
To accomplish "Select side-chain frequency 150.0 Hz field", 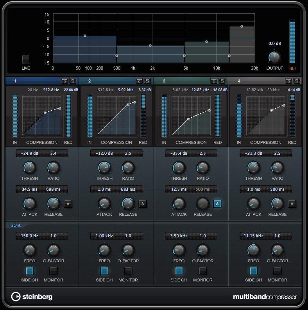I will coord(29,236).
